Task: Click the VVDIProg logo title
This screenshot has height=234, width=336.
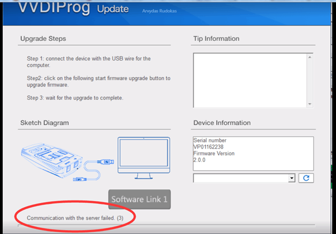Action: (54, 8)
